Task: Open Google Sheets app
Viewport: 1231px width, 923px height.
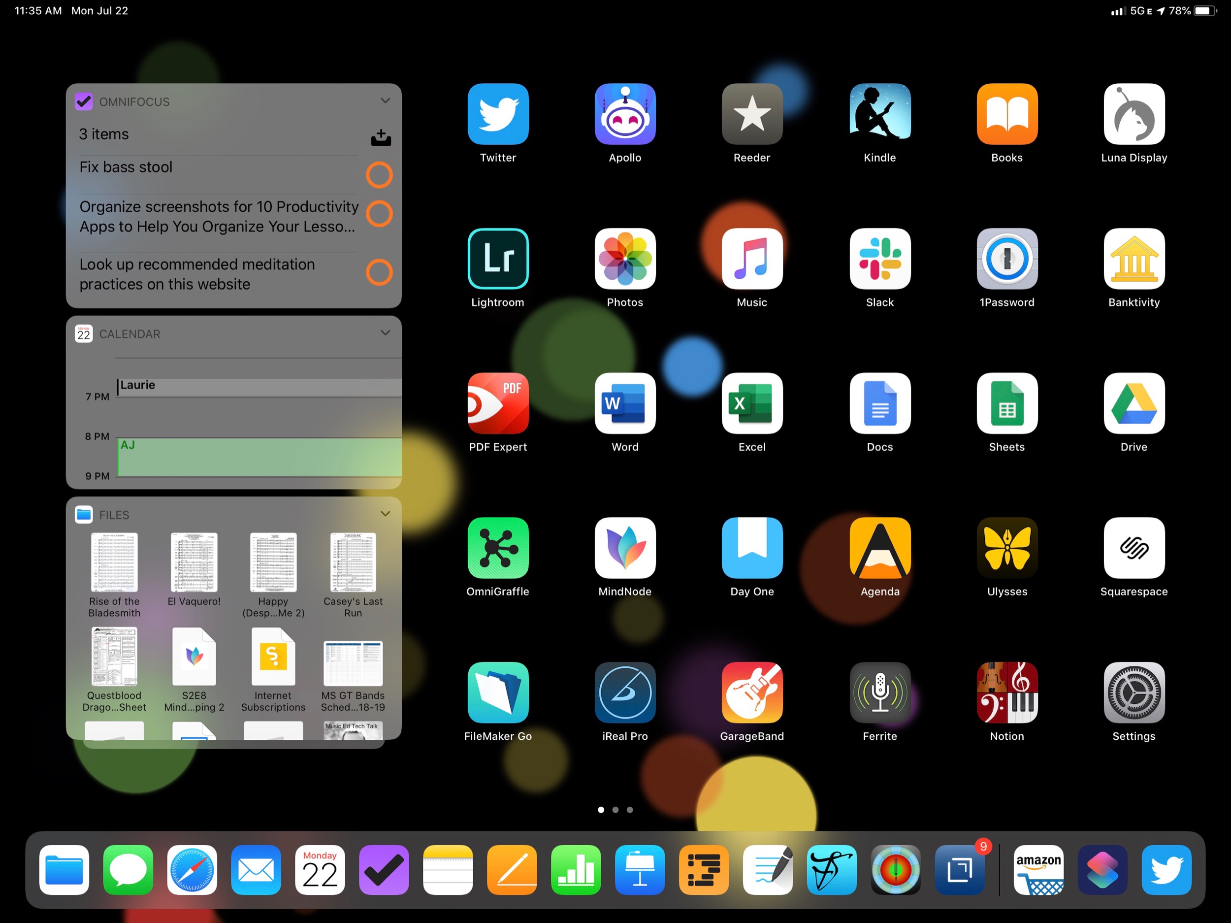Action: tap(1007, 403)
